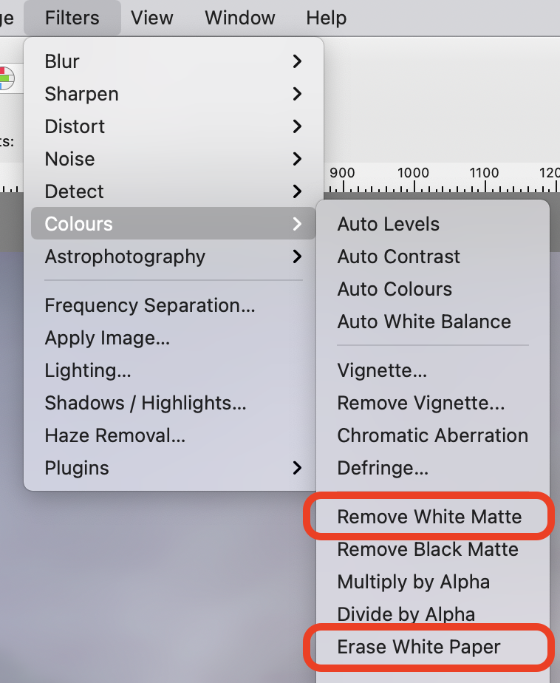Viewport: 560px width, 683px height.
Task: Expand the Distort filters submenu
Action: coord(148,126)
